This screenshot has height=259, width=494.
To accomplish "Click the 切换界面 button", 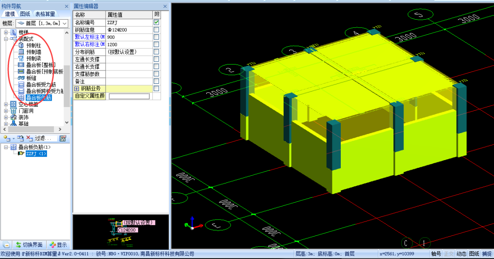I will click(30, 245).
